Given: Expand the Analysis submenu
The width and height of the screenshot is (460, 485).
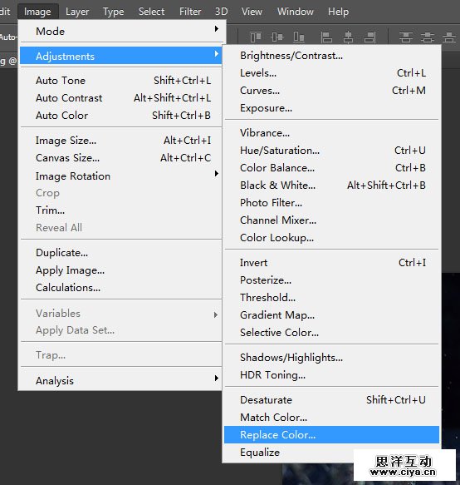Looking at the screenshot, I should [121, 380].
